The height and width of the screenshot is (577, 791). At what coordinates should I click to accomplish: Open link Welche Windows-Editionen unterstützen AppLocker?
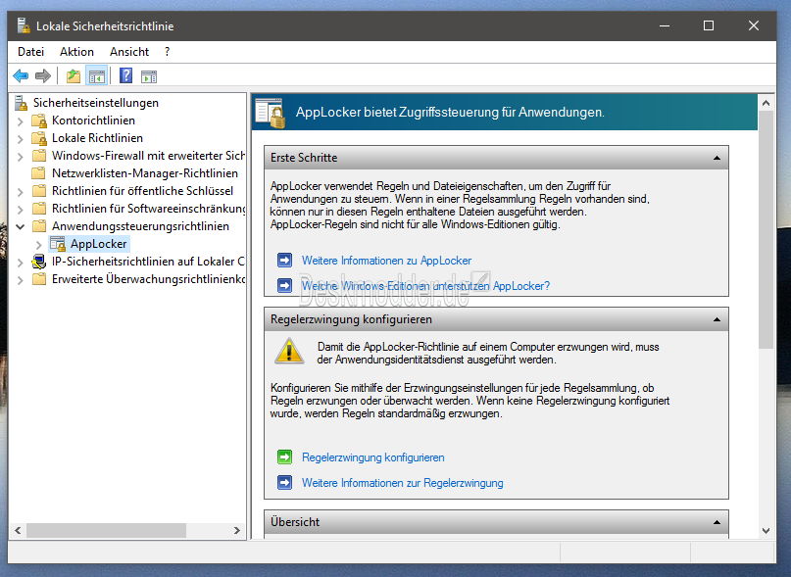pos(425,285)
